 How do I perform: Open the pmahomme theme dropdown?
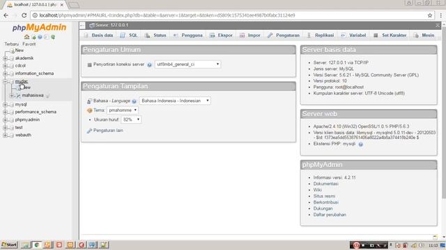pyautogui.click(x=123, y=110)
